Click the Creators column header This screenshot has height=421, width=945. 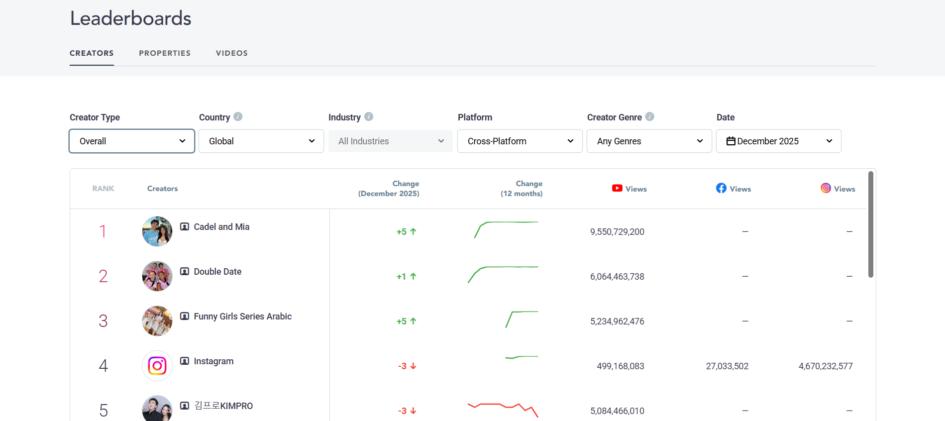click(x=162, y=189)
